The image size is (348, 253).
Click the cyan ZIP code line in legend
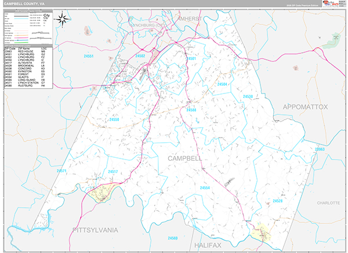tap(21, 19)
